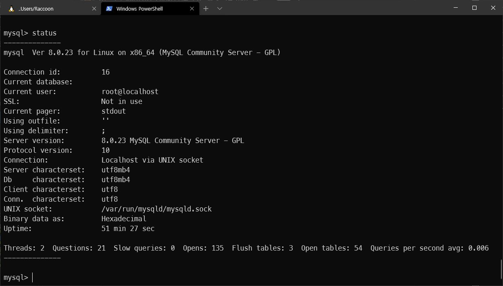Click the Protocol version value 10

(106, 150)
